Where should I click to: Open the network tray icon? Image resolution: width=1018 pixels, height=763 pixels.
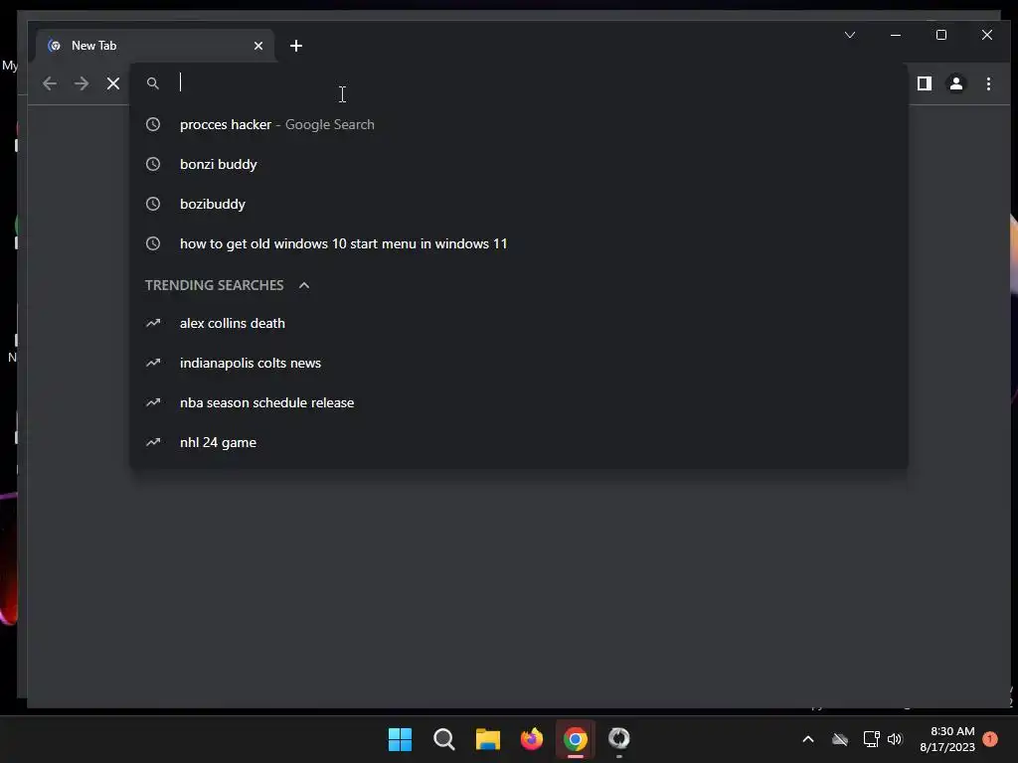click(871, 739)
